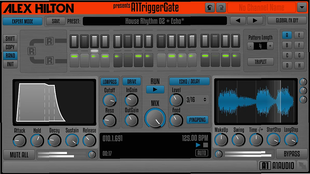Image resolution: width=310 pixels, height=174 pixels.
Task: Click the next preset arrow
Action: coord(255,21)
